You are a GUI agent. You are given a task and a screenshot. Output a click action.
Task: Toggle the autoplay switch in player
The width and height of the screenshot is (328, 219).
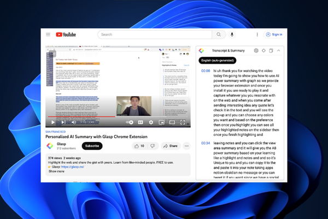coord(130,122)
